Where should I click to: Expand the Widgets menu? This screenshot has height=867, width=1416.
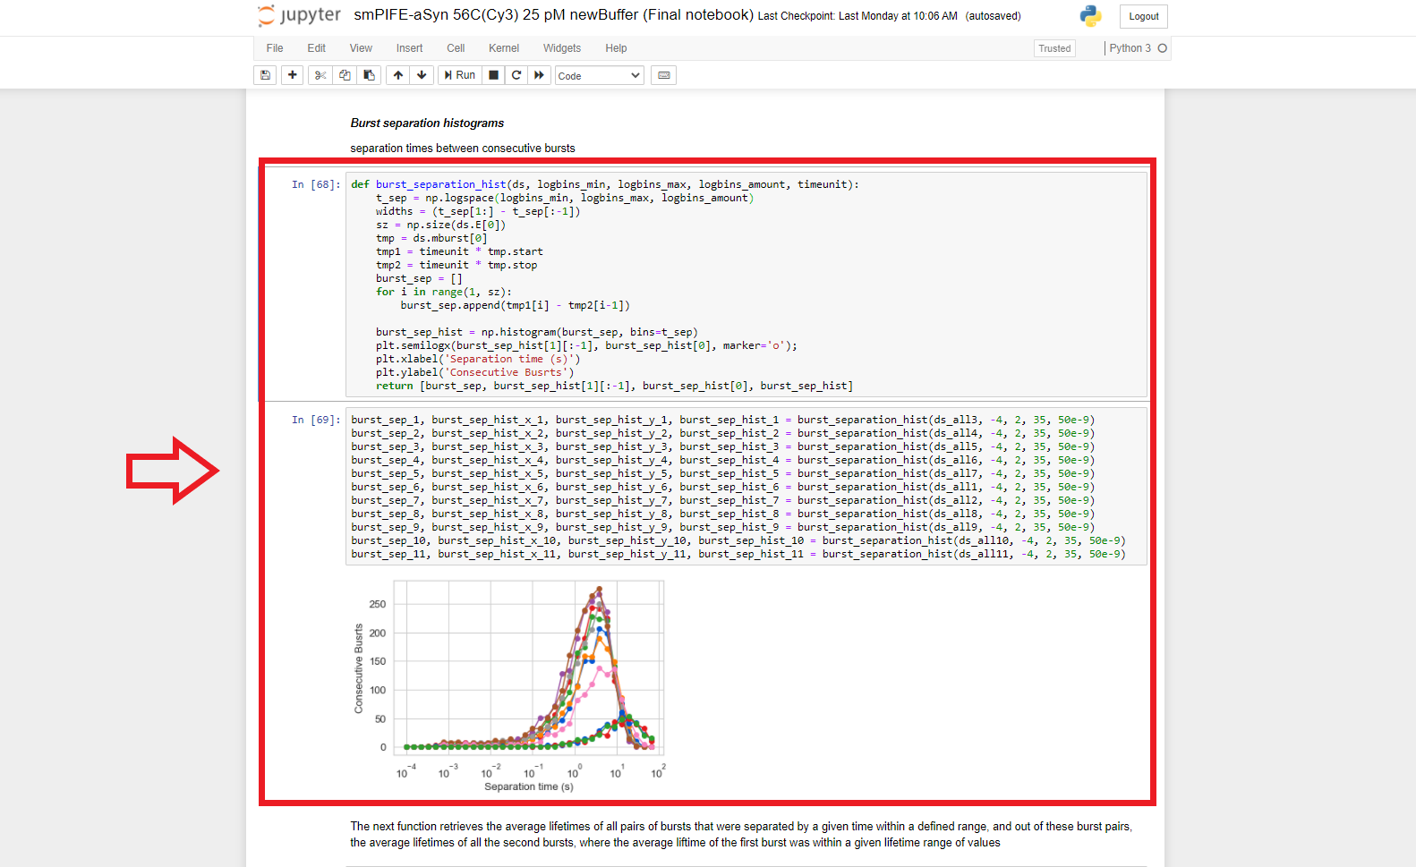pyautogui.click(x=562, y=48)
